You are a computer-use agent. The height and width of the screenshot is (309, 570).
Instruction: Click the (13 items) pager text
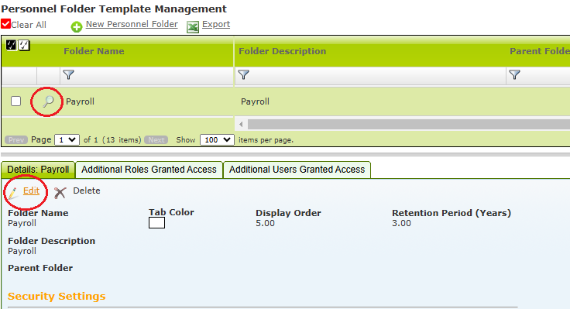(122, 140)
